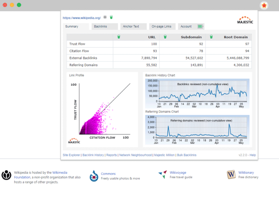The width and height of the screenshot is (279, 215).
Task: Click the Majestic extension star icon in browser toolbar
Action: tap(264, 6)
